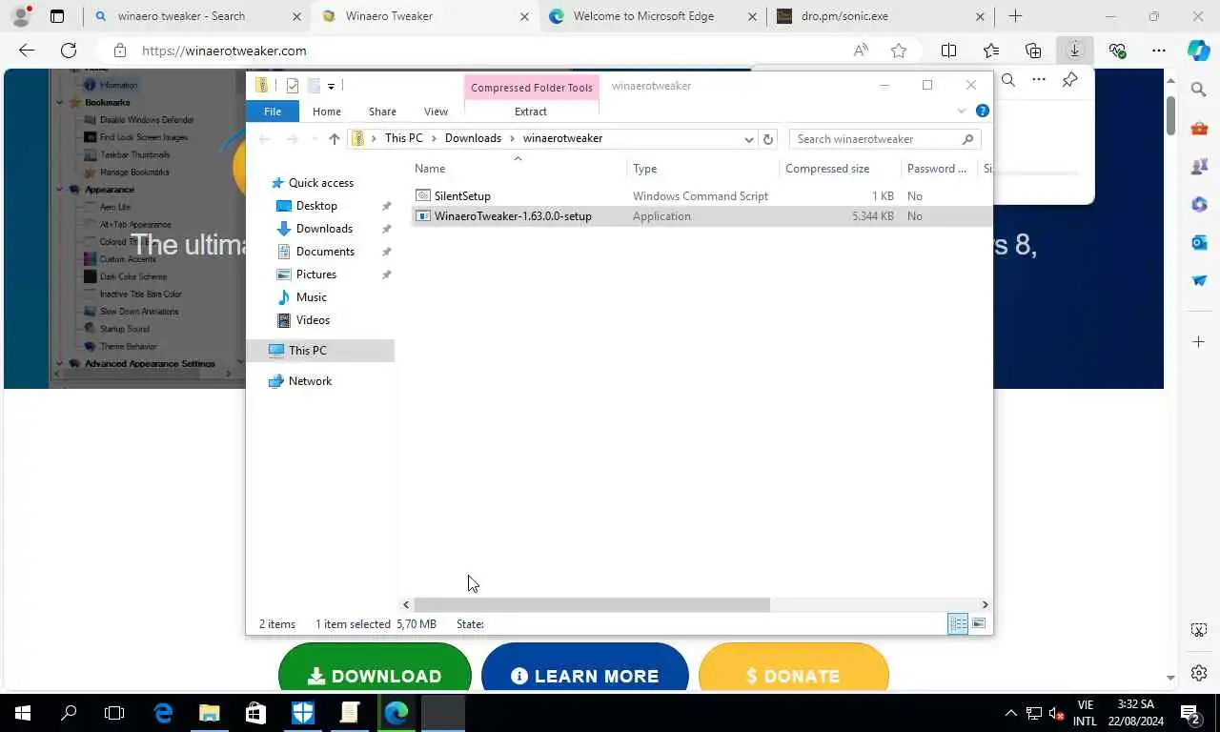Switch to large icons view layout
Screen dimensions: 1220x732
point(979,623)
